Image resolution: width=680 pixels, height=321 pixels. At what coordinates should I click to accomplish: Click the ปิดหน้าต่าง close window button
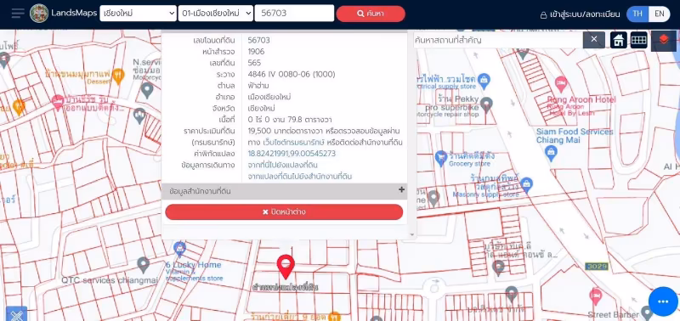pos(284,211)
